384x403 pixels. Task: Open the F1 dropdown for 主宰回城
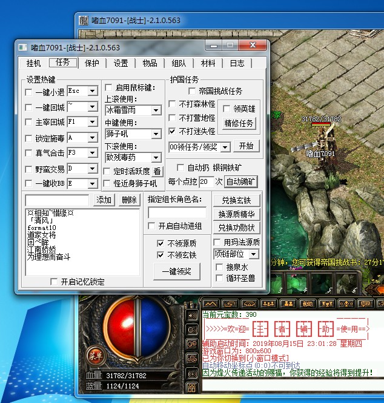[x=92, y=122]
